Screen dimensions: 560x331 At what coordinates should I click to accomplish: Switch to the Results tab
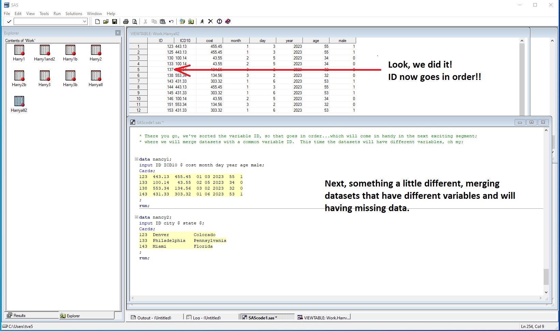coord(19,316)
